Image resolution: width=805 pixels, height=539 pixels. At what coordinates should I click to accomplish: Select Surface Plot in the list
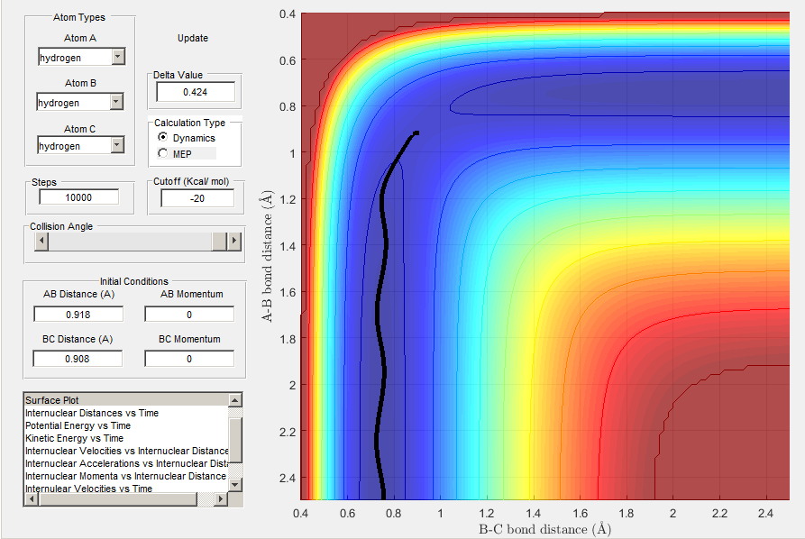[x=126, y=400]
